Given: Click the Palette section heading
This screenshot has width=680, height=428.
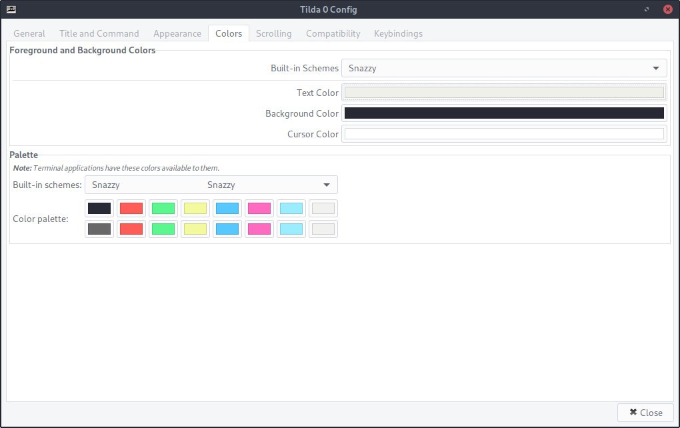Looking at the screenshot, I should pos(23,155).
